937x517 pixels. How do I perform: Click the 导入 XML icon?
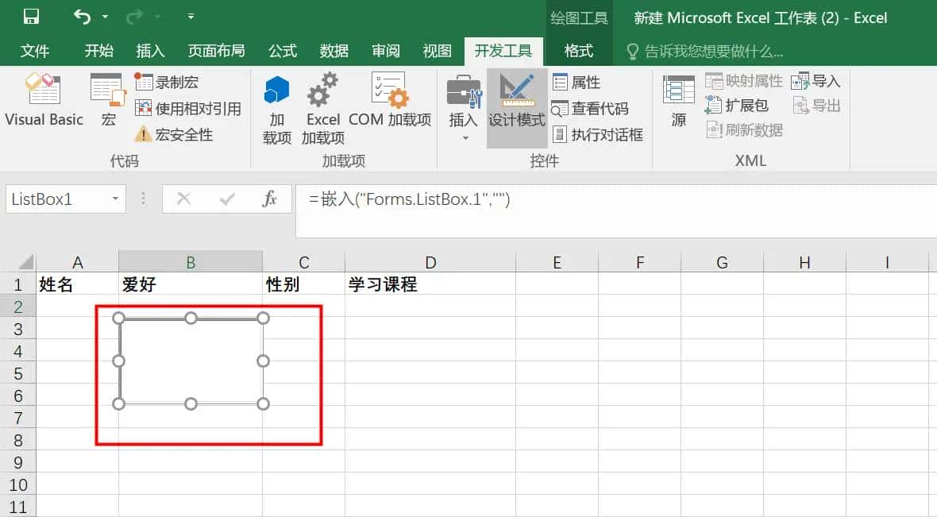(816, 79)
